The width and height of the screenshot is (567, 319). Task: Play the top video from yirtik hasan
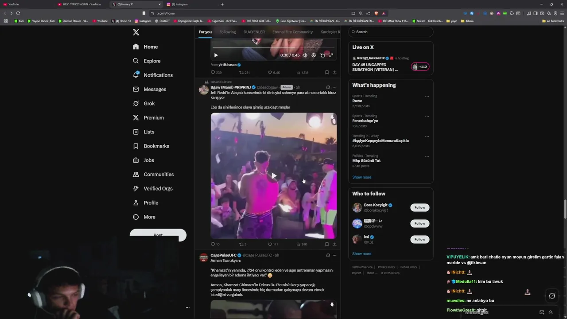(216, 55)
